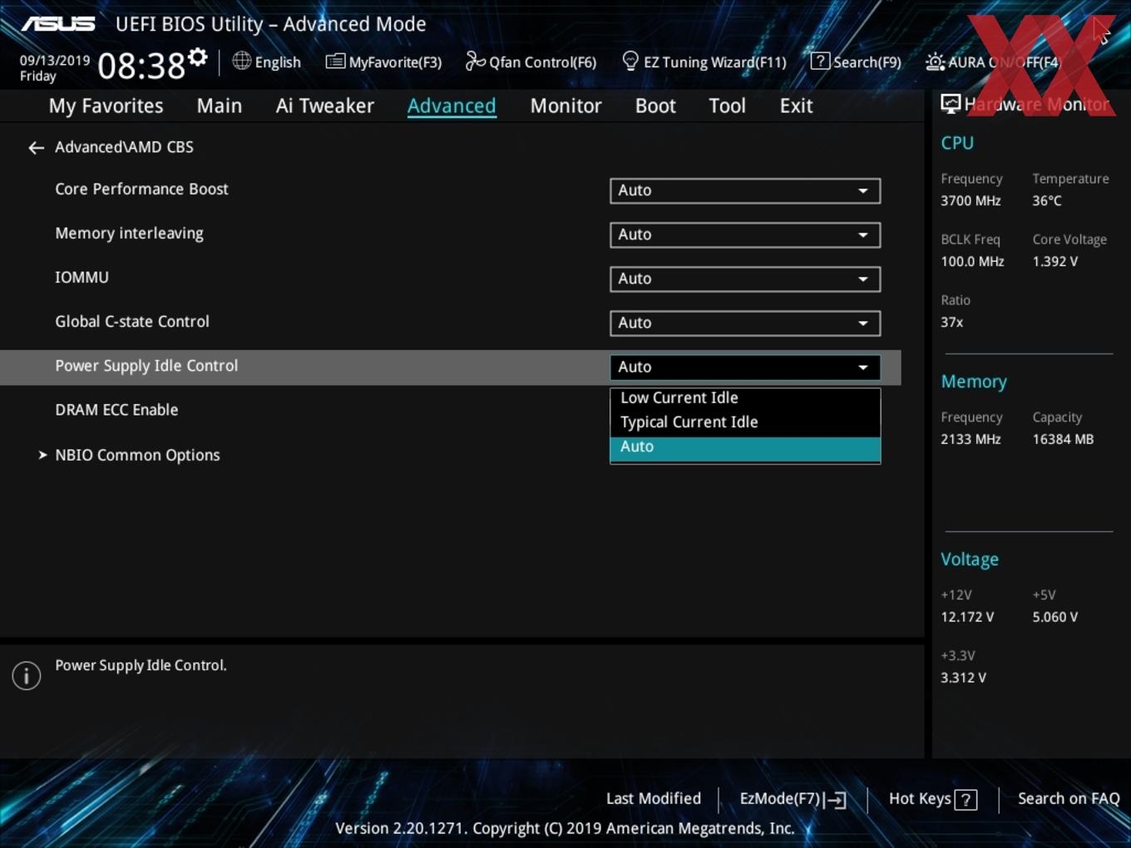Go to the Monitor tab
Screen dimensions: 1131x848
click(565, 106)
